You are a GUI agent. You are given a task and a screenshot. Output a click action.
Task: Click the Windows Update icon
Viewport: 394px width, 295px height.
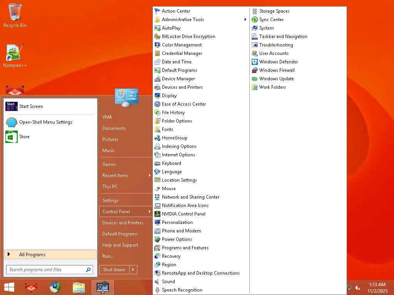pos(255,79)
